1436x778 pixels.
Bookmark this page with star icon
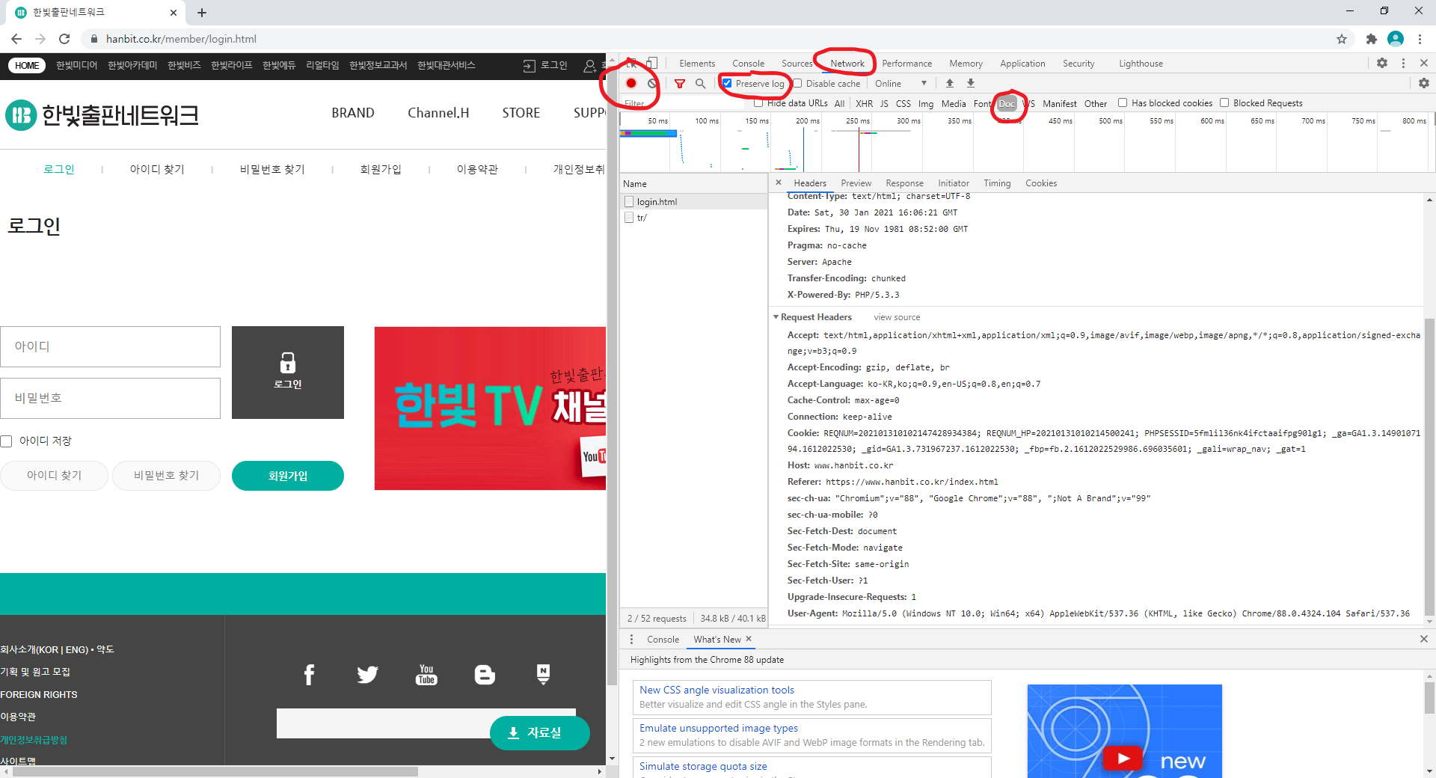coord(1342,39)
